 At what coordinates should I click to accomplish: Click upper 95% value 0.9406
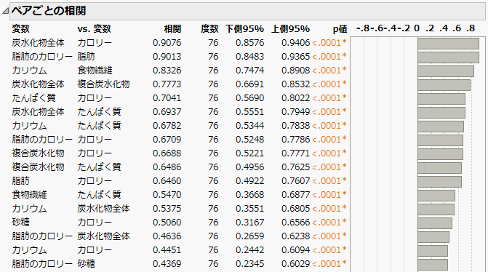(296, 43)
